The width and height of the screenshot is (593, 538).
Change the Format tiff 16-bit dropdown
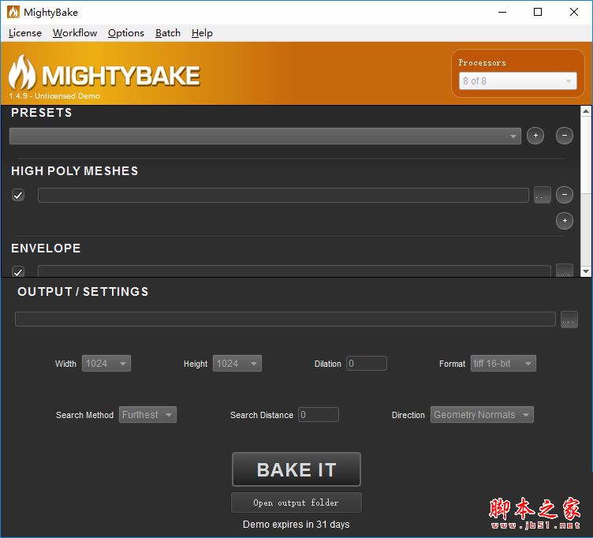tap(503, 364)
